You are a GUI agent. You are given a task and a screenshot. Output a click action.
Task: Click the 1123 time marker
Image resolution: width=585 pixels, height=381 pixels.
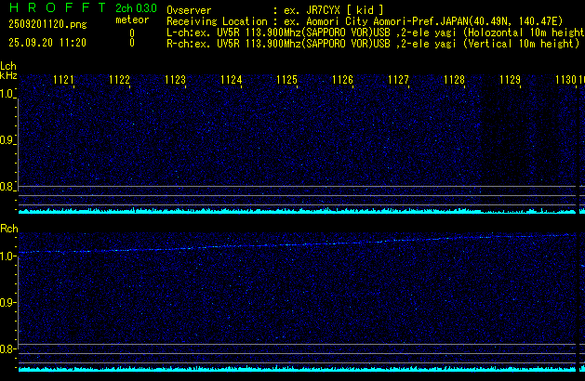pos(175,81)
